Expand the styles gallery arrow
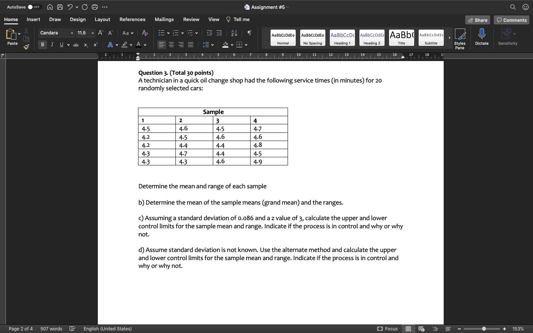The image size is (533, 333). (449, 38)
